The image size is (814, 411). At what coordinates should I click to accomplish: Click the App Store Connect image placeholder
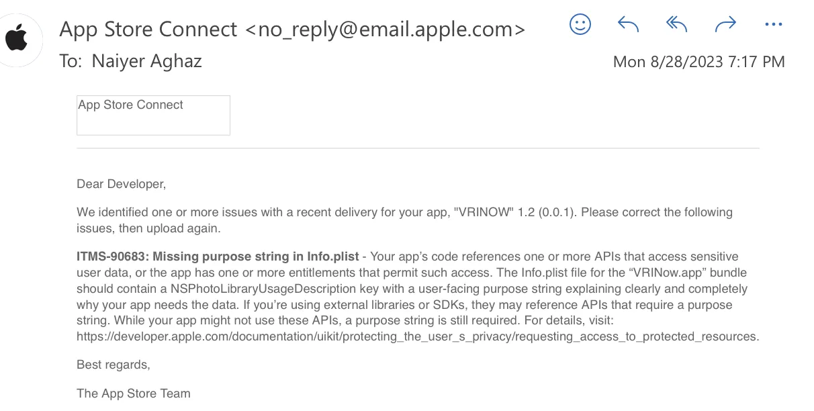tap(153, 115)
